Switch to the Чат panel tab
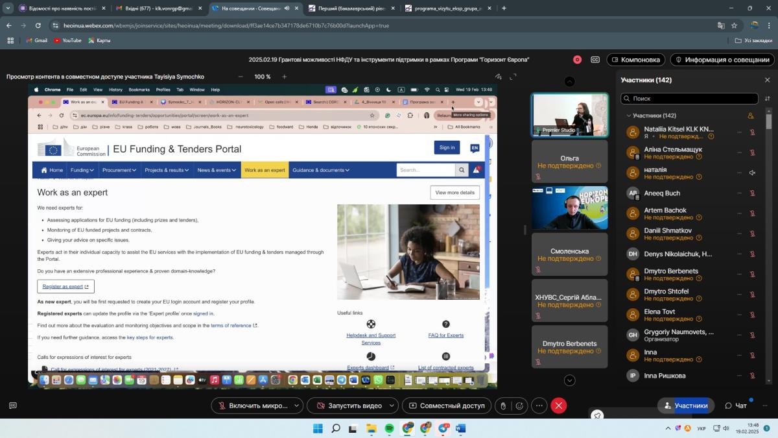778x438 pixels. [x=736, y=406]
